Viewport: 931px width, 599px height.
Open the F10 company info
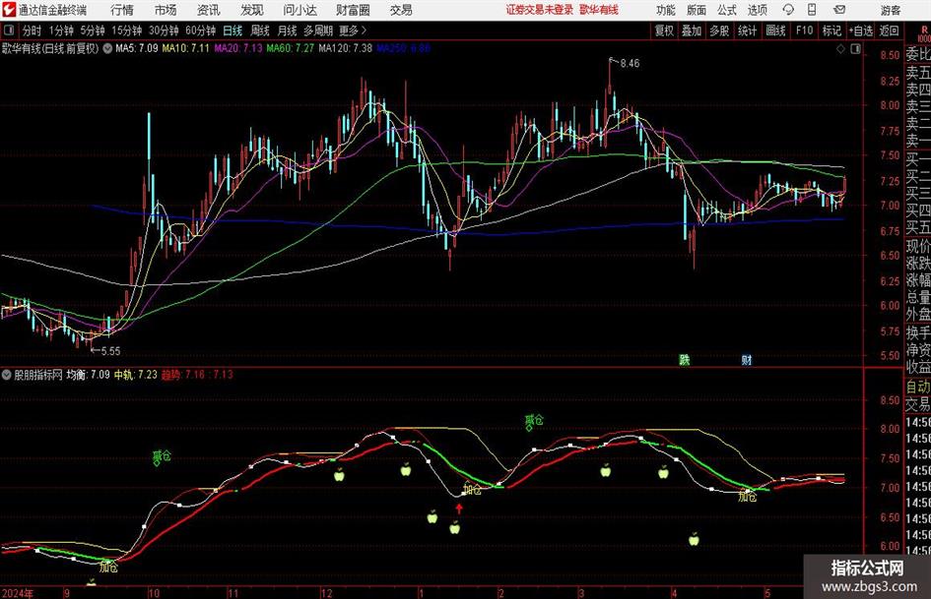[x=805, y=30]
